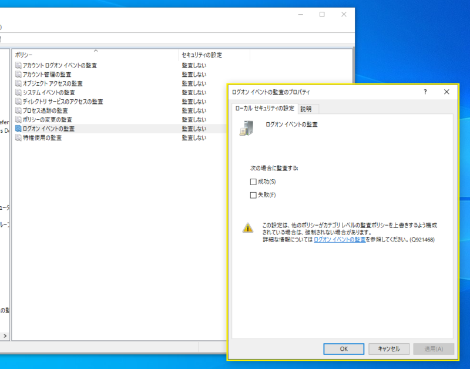Screen dimensions: 470x369
Task: Close the ログオン イベントの監査のプロパティ dialog
Action: click(446, 92)
